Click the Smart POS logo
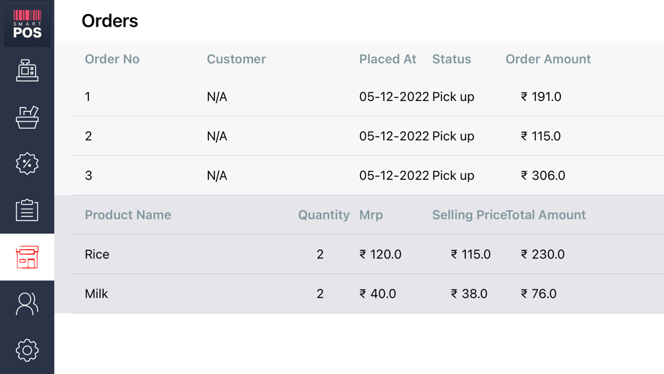This screenshot has height=374, width=664. point(27,24)
